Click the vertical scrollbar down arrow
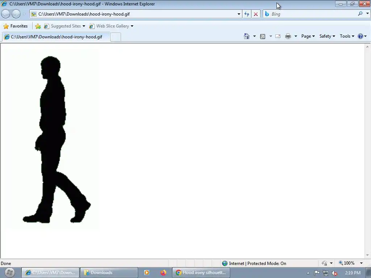 [367, 255]
